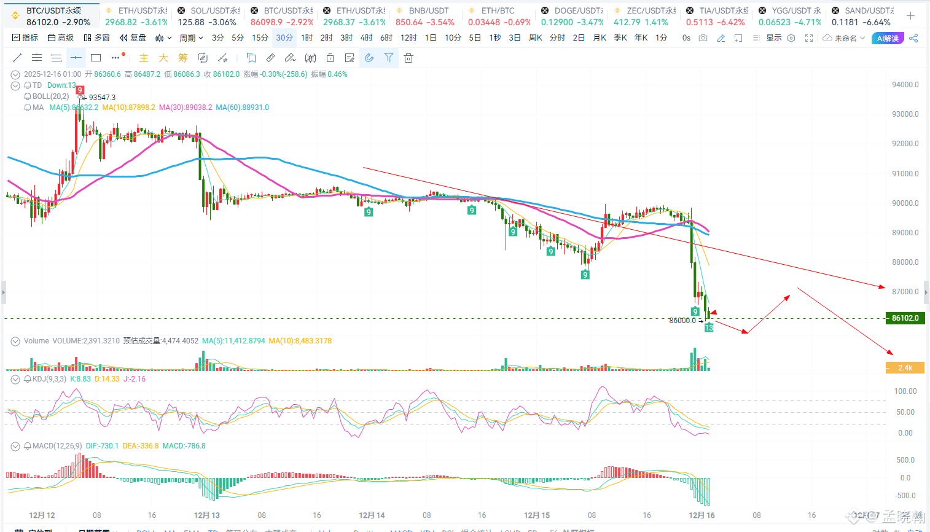930x532 pixels.
Task: Expand the left side panel handle
Action: pyautogui.click(x=3, y=292)
